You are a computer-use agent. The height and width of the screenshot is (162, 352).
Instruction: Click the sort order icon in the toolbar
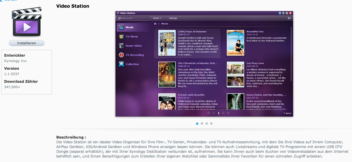289,18
